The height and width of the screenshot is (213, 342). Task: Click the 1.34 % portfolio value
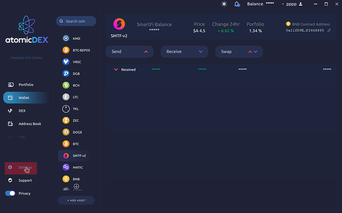pos(255,31)
